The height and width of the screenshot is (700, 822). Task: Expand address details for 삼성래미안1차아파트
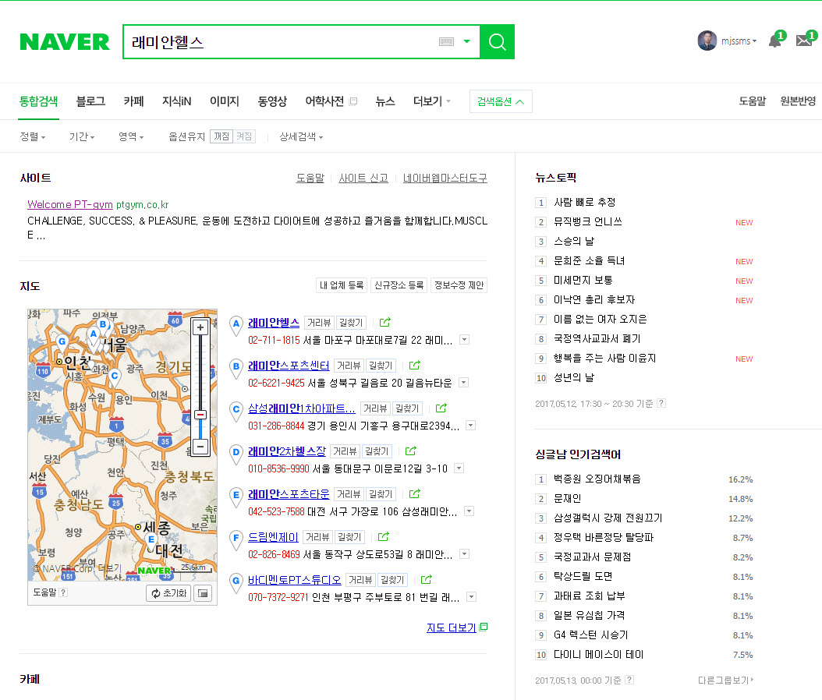pyautogui.click(x=471, y=426)
